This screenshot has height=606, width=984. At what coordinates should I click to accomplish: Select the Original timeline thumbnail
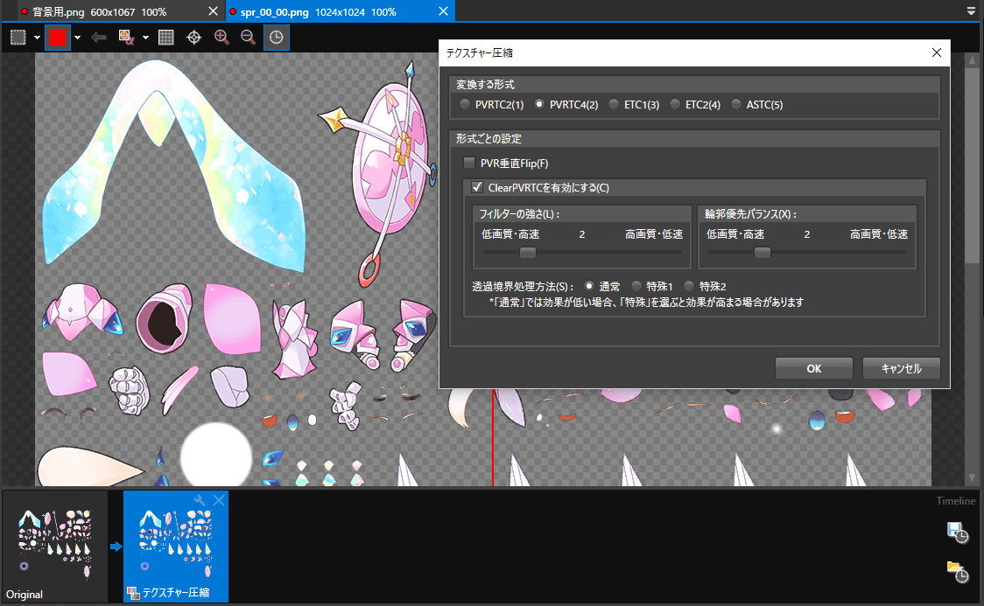pyautogui.click(x=55, y=547)
